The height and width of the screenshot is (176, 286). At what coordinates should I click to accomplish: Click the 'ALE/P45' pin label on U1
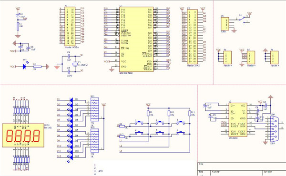click(147, 56)
